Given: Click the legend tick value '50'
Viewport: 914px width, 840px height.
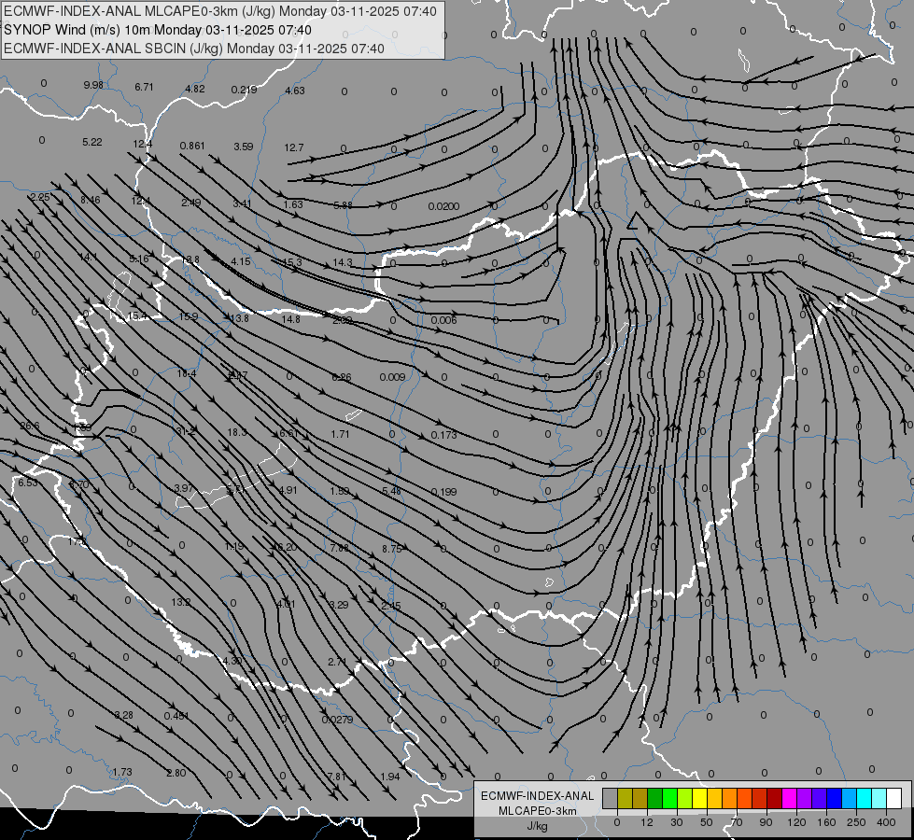Looking at the screenshot, I should 707,822.
